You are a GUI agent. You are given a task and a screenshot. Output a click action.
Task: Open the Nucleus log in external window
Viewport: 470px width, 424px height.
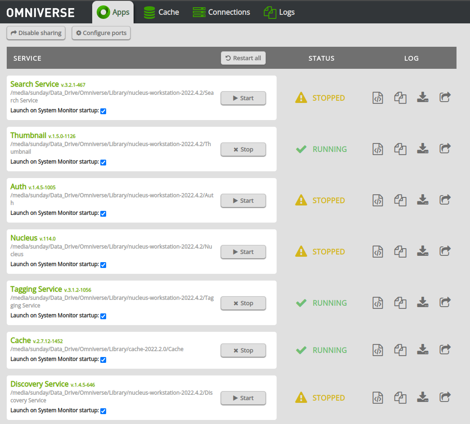(445, 251)
